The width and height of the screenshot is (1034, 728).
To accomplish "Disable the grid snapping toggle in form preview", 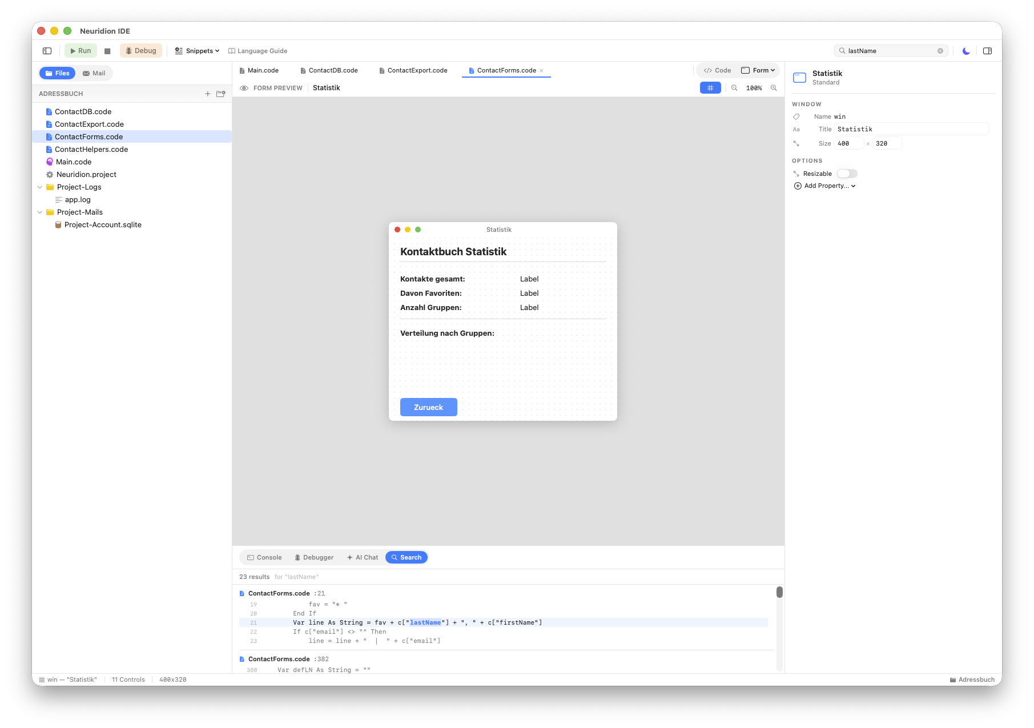I will pos(710,87).
